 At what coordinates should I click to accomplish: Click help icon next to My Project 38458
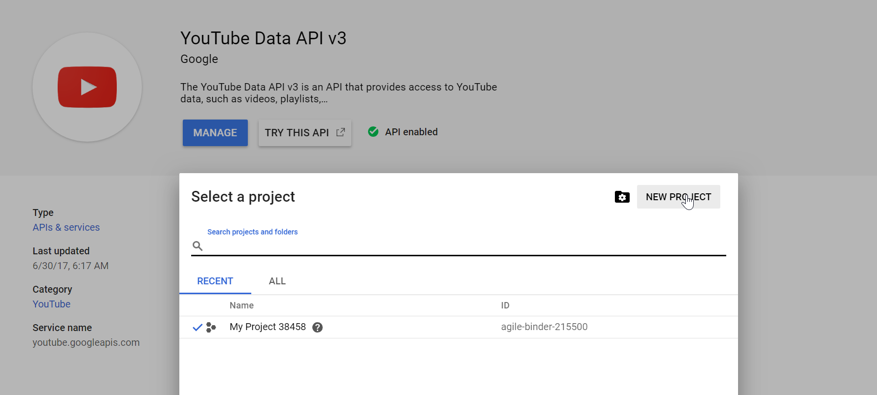(x=318, y=328)
